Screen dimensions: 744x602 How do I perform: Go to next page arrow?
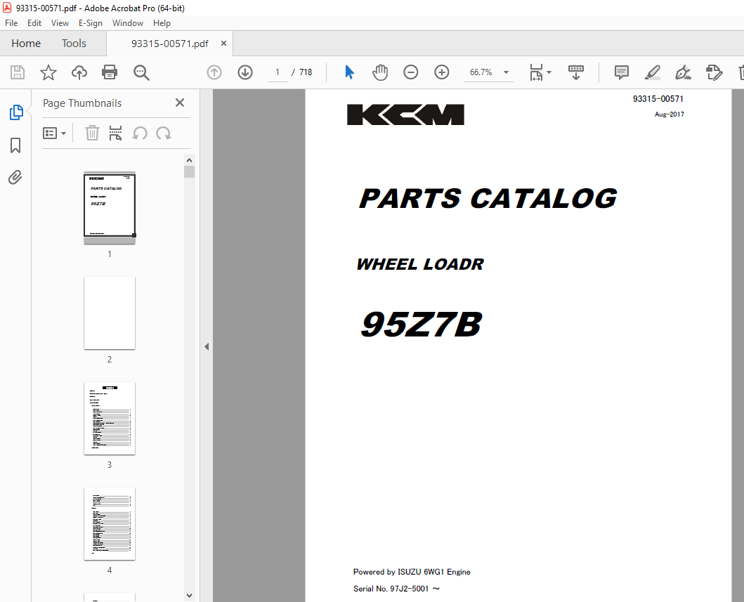[x=244, y=72]
